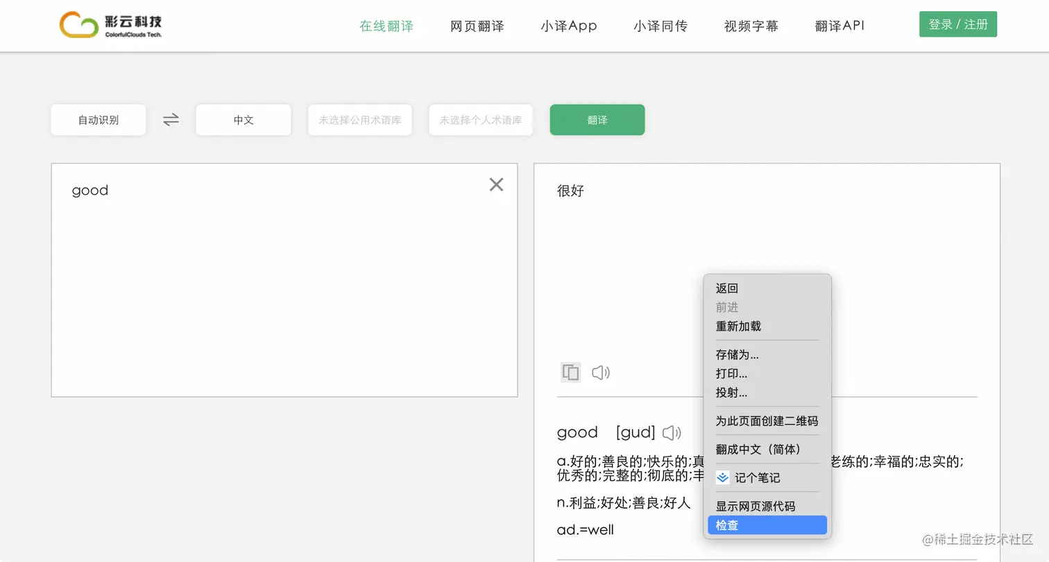
Task: Click the noun definition line n.利益;好处;善良;好人
Action: tap(624, 503)
